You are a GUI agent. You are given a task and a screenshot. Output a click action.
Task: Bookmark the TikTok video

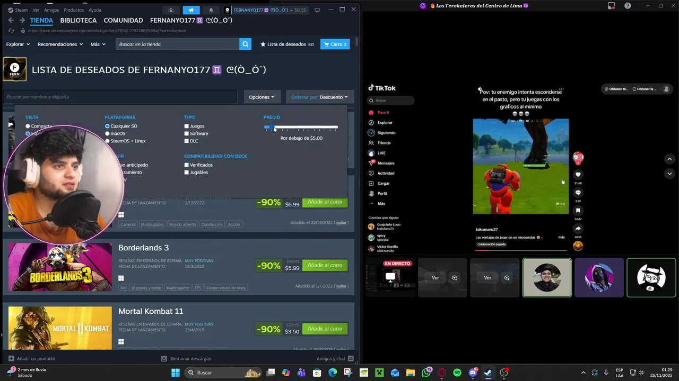578,211
